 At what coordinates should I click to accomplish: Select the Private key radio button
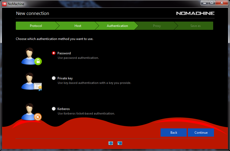coord(54,78)
